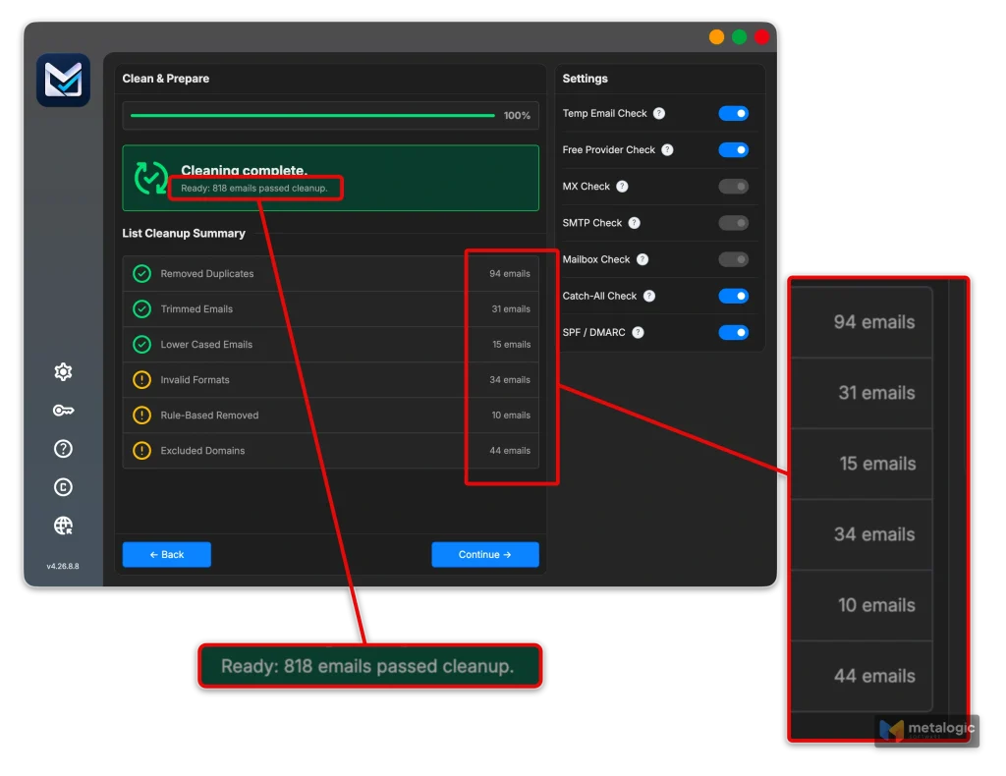Click '34 emails' count in summary list

[510, 380]
